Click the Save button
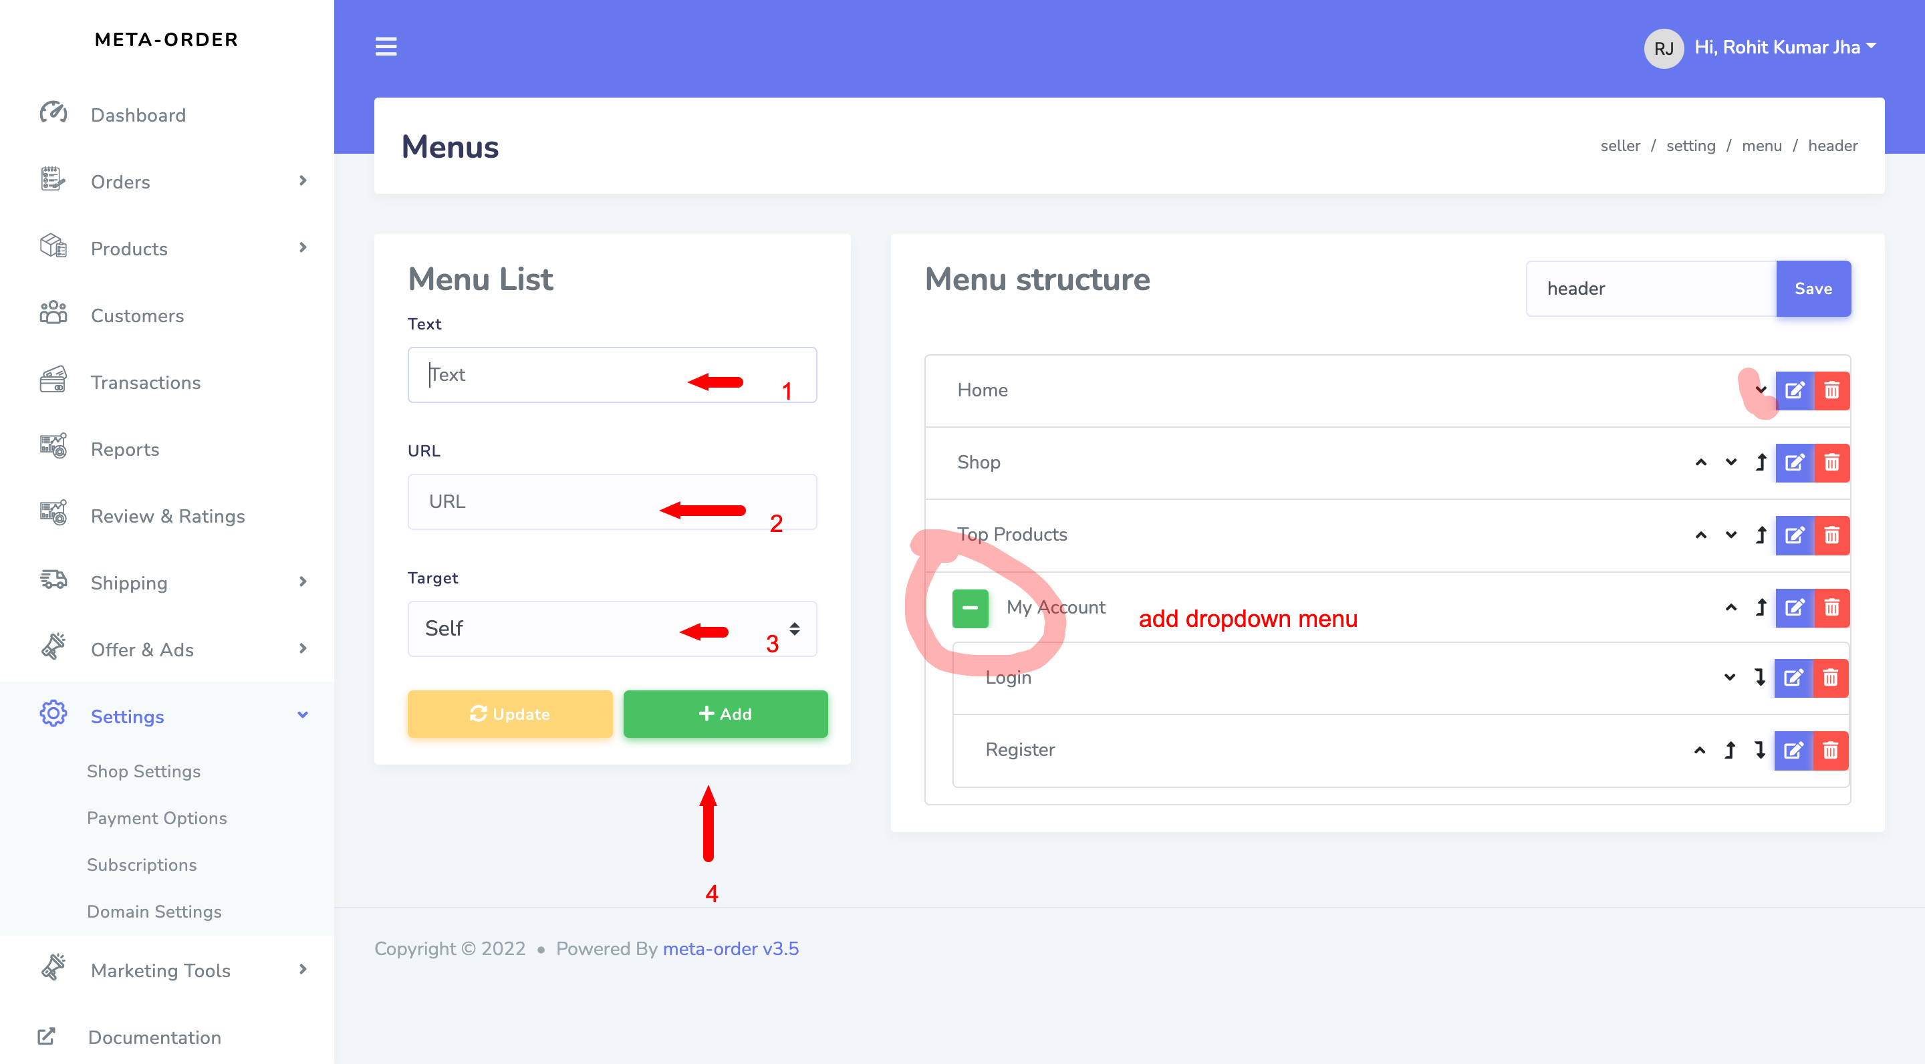 tap(1812, 289)
